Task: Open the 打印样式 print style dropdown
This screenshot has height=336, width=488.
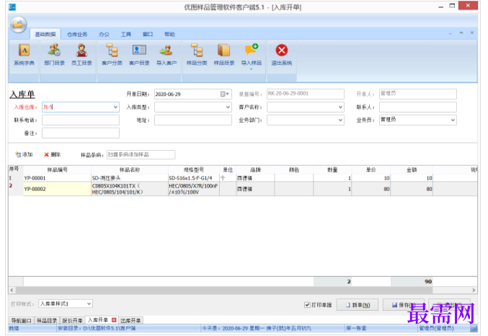Action: (89, 304)
